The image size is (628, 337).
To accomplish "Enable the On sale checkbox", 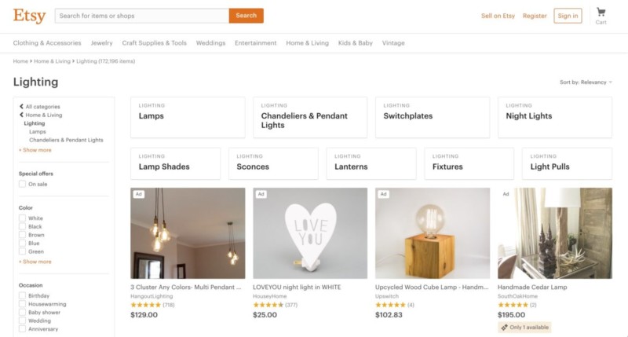I will coord(23,184).
